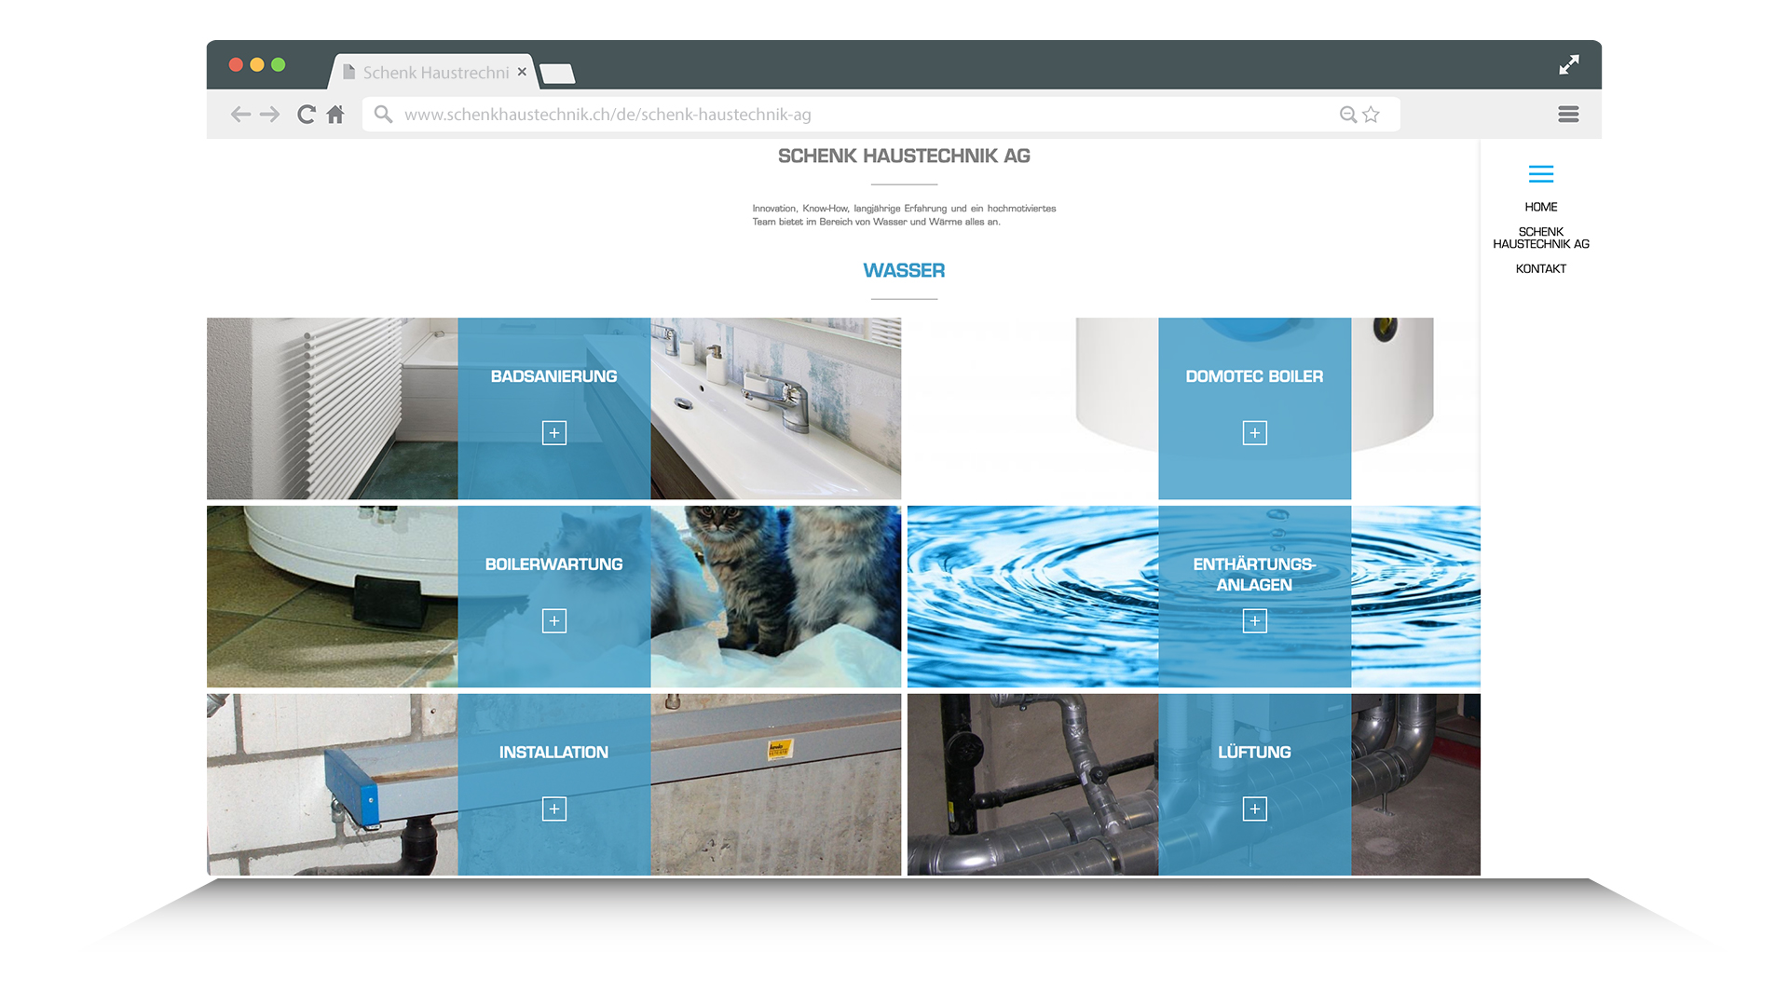The width and height of the screenshot is (1789, 1006).
Task: Click the WASSER section heading
Action: pos(904,271)
